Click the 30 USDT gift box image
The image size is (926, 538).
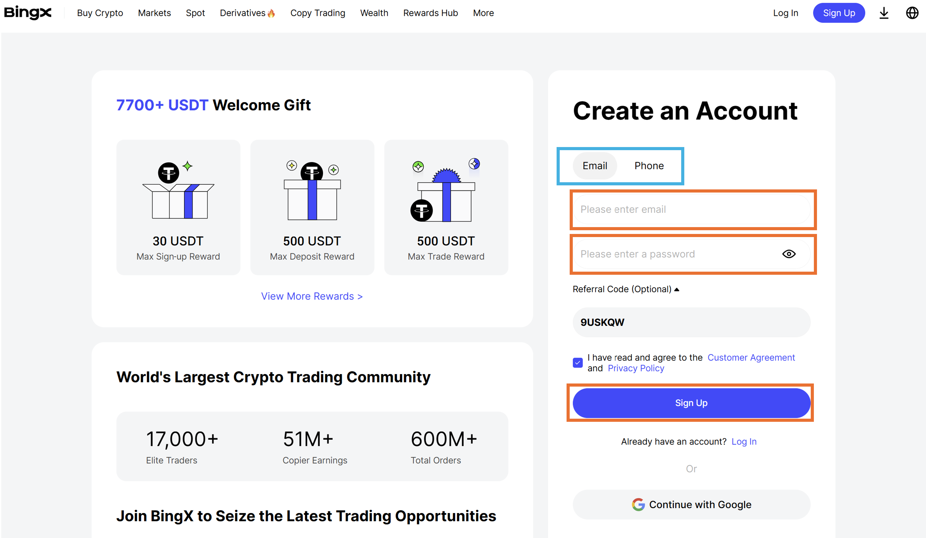click(178, 190)
